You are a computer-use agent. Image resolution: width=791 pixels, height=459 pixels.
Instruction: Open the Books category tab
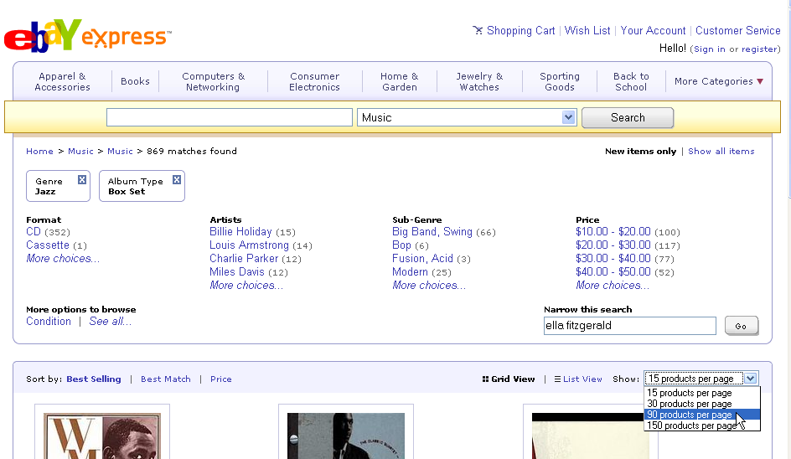point(135,81)
